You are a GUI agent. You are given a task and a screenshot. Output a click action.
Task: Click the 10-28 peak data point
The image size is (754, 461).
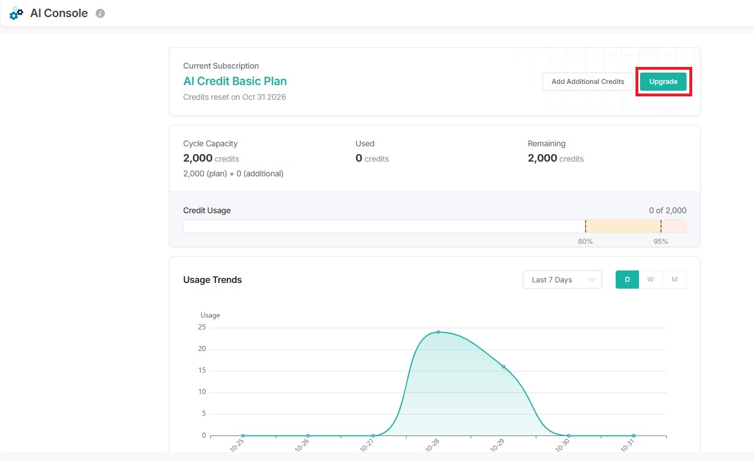[x=438, y=332]
